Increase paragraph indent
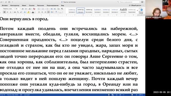Viewport: 171px width, 96px height. click(55, 9)
